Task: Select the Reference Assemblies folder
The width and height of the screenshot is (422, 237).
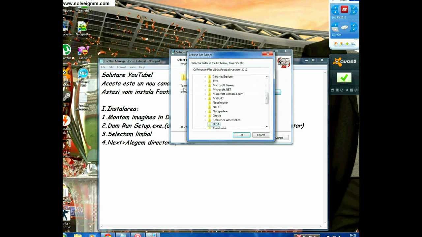Action: tap(226, 120)
